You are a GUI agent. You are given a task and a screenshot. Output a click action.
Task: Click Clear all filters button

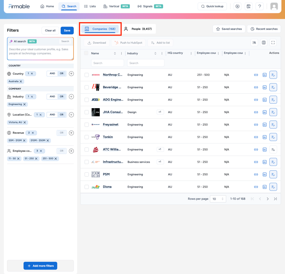50,31
